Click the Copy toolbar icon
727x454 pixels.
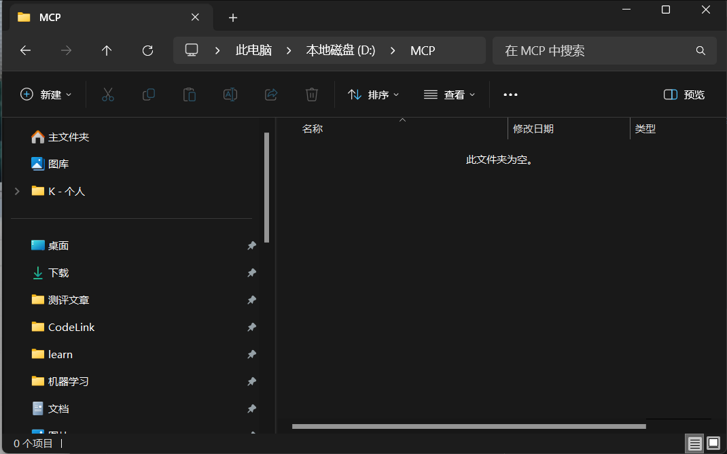point(149,94)
